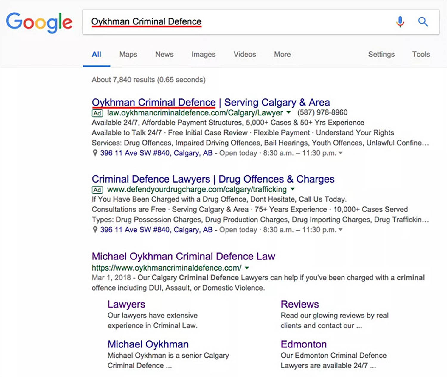Open Michael Oykhman Criminal Defence Law result
The image size is (447, 377).
click(184, 256)
